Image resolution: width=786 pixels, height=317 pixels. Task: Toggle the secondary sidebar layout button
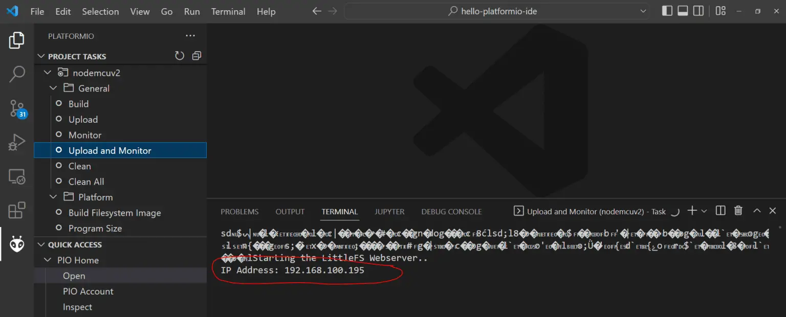698,11
